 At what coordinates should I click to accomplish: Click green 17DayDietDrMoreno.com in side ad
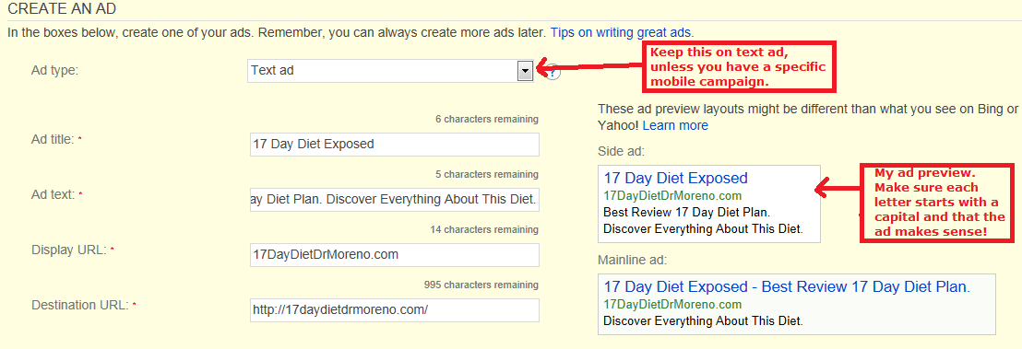(x=672, y=196)
